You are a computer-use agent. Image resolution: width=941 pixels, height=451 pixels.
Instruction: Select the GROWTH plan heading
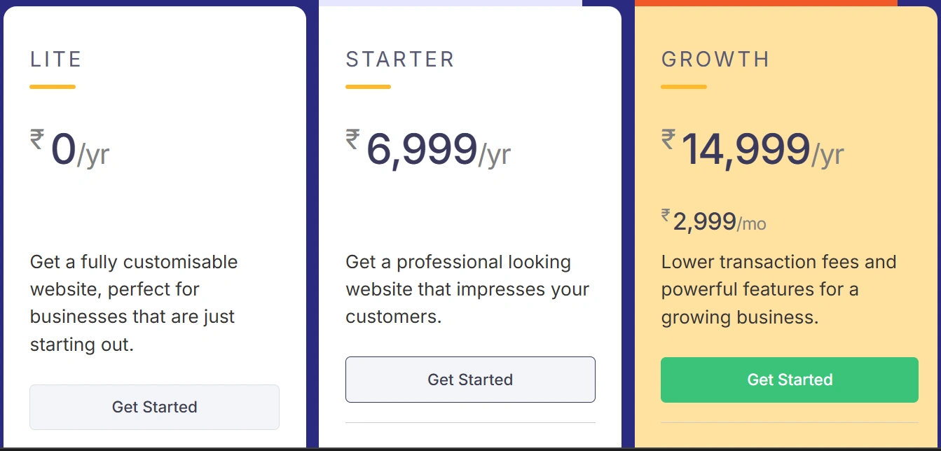pyautogui.click(x=715, y=60)
